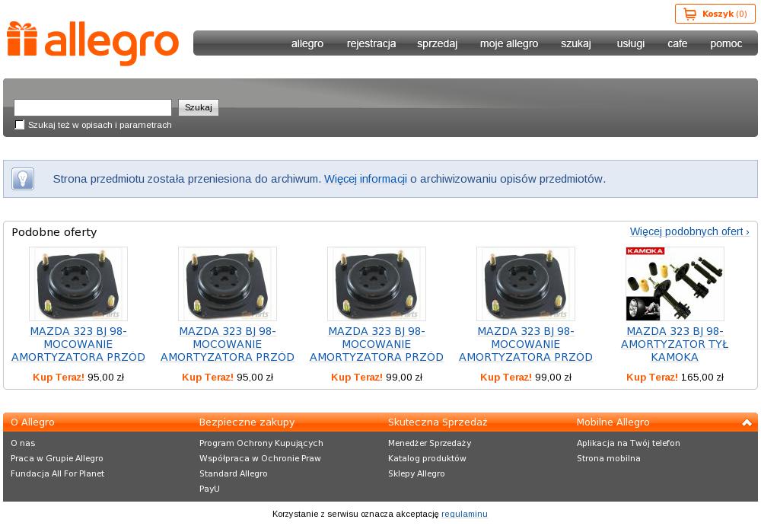The image size is (761, 529).
Task: Open 'Menedżer Sprzedaży' link
Action: pyautogui.click(x=429, y=443)
